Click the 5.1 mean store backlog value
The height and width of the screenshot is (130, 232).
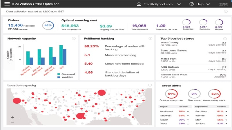click(87, 55)
